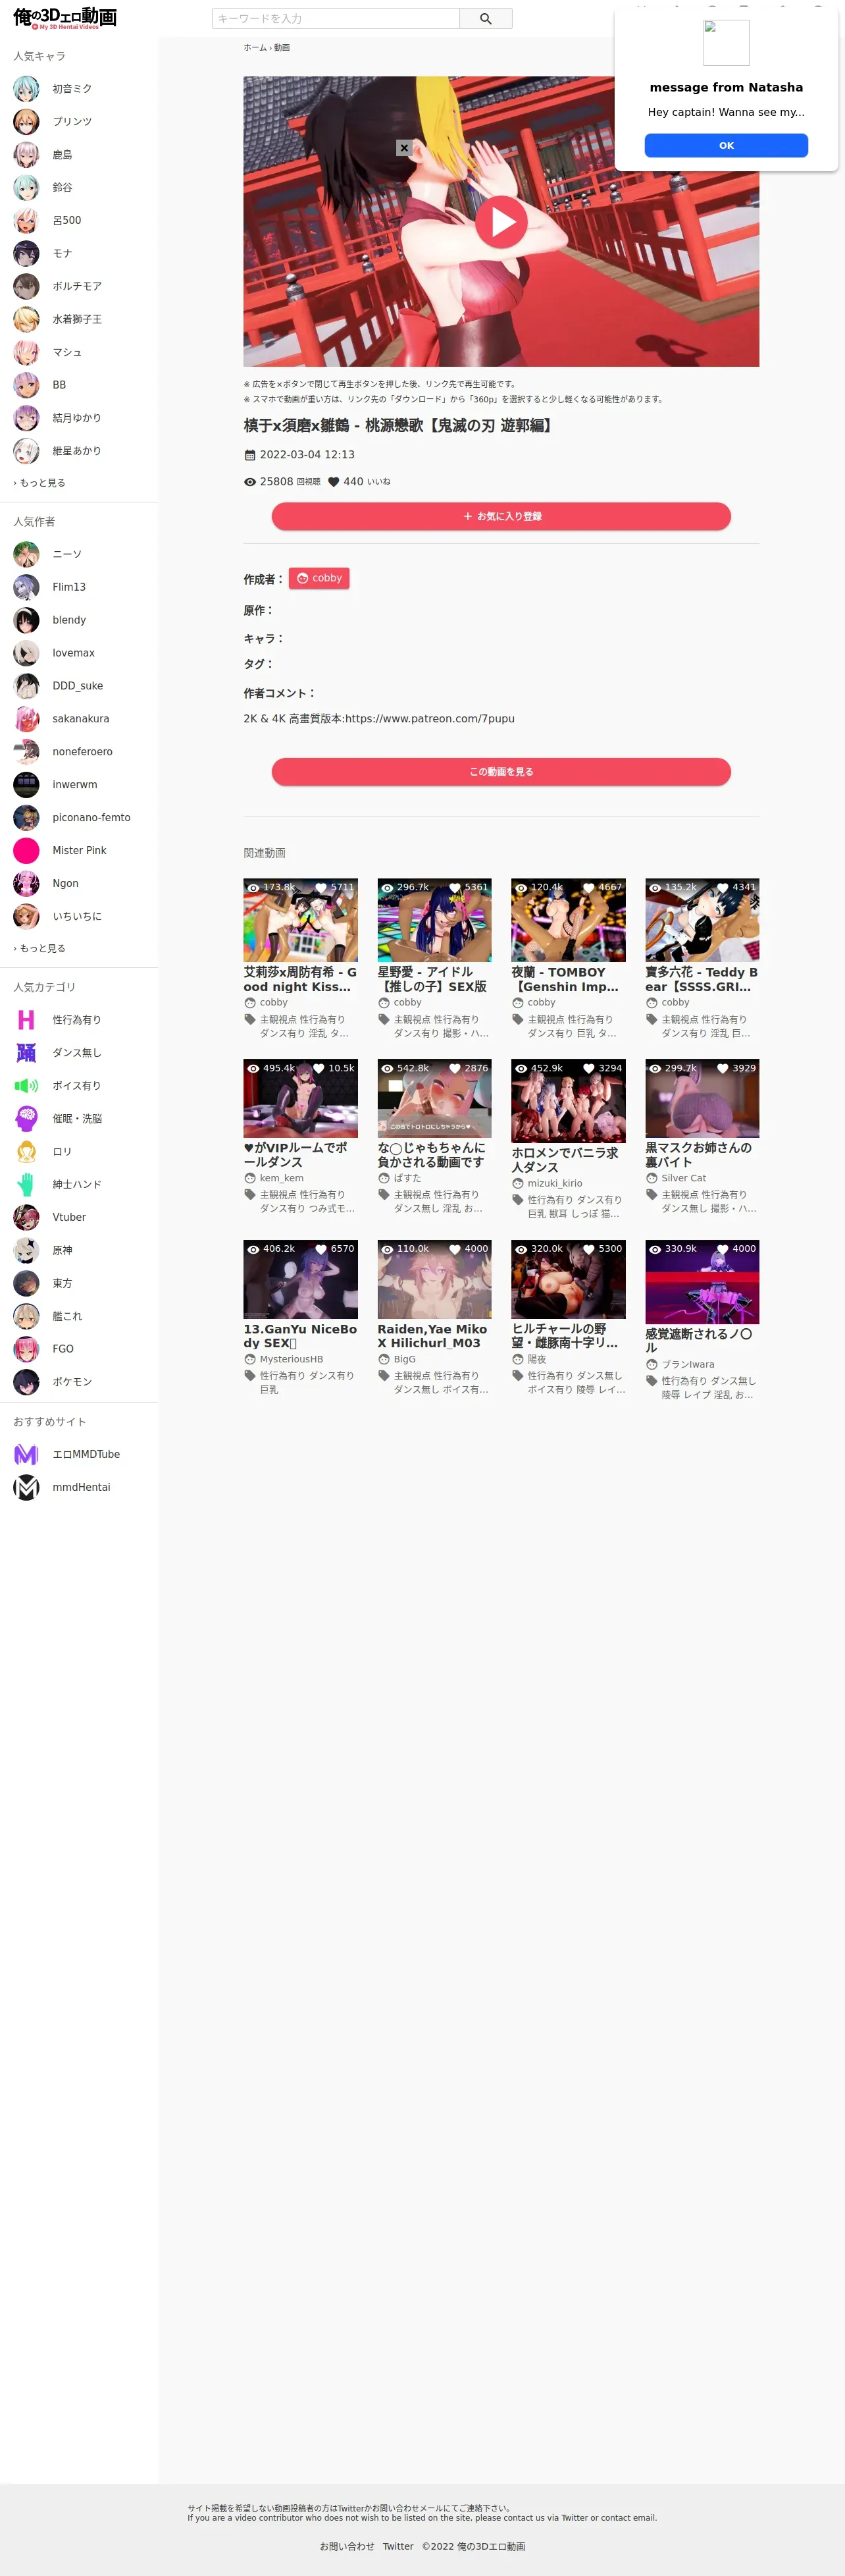This screenshot has width=845, height=2576.
Task: Open mmdHentai recommended site icon
Action: coord(26,1488)
